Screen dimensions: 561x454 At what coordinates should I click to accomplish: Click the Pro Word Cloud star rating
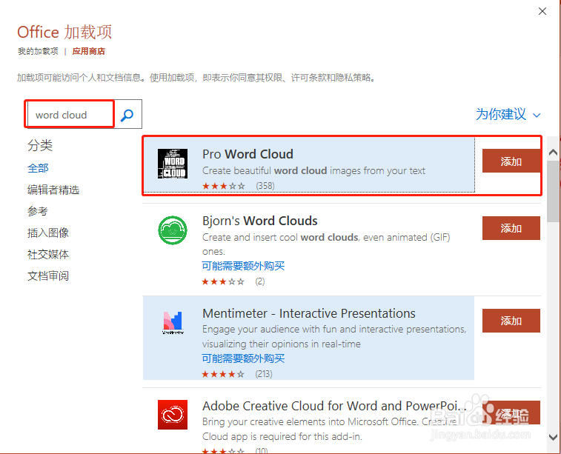224,186
